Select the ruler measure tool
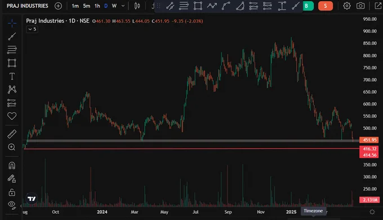The image size is (383, 220). tap(12, 134)
